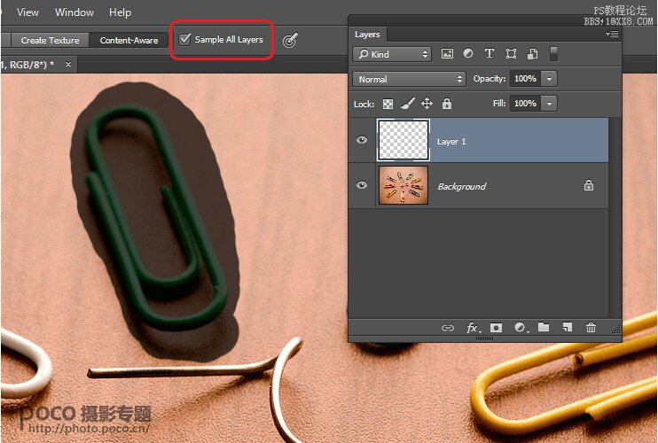Click the Opacity label
Screen dimensions: 658x443
pos(490,79)
